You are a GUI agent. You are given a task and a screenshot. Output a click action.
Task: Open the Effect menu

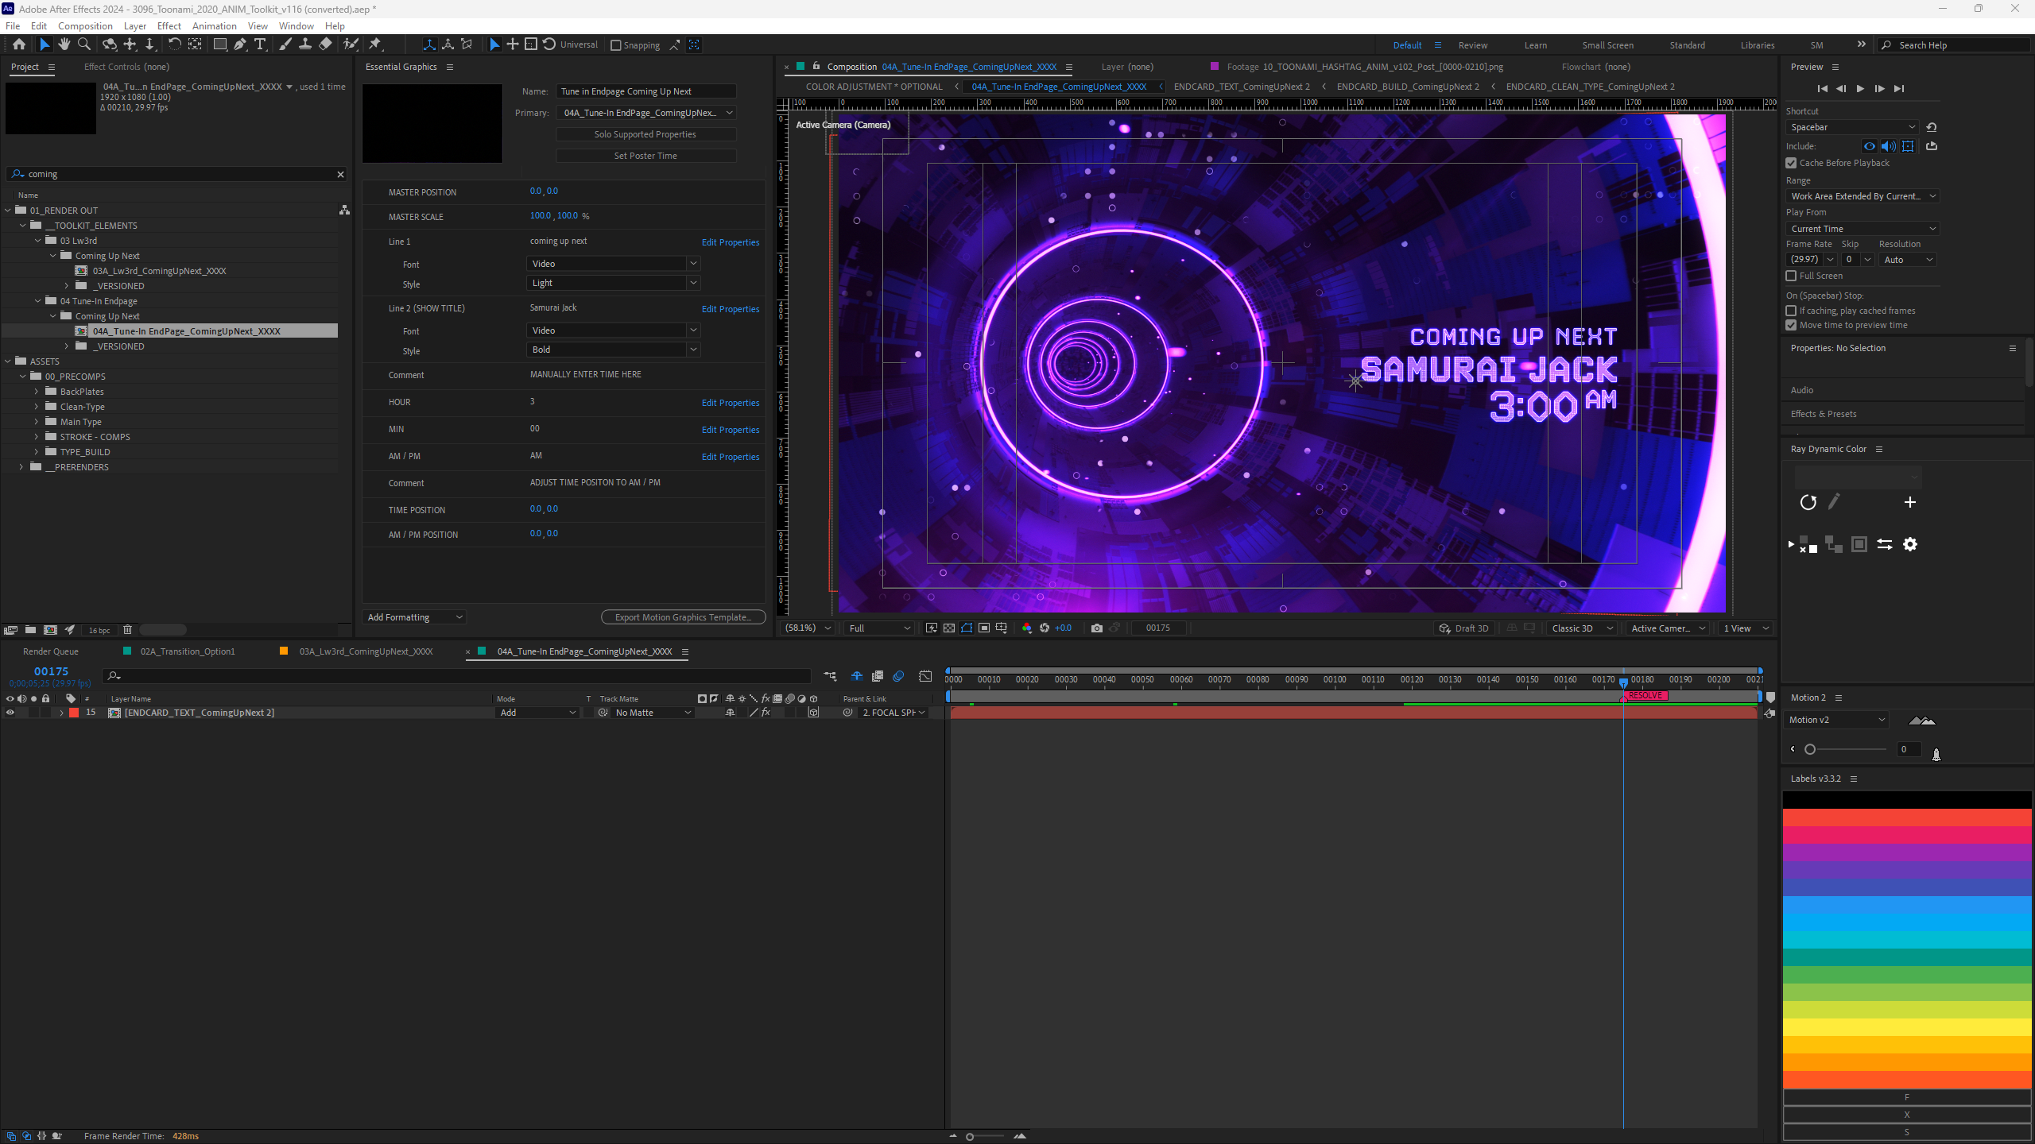coord(169,26)
